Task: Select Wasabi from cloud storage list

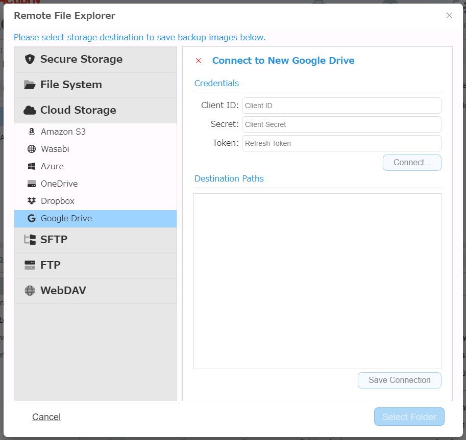Action: pyautogui.click(x=55, y=149)
